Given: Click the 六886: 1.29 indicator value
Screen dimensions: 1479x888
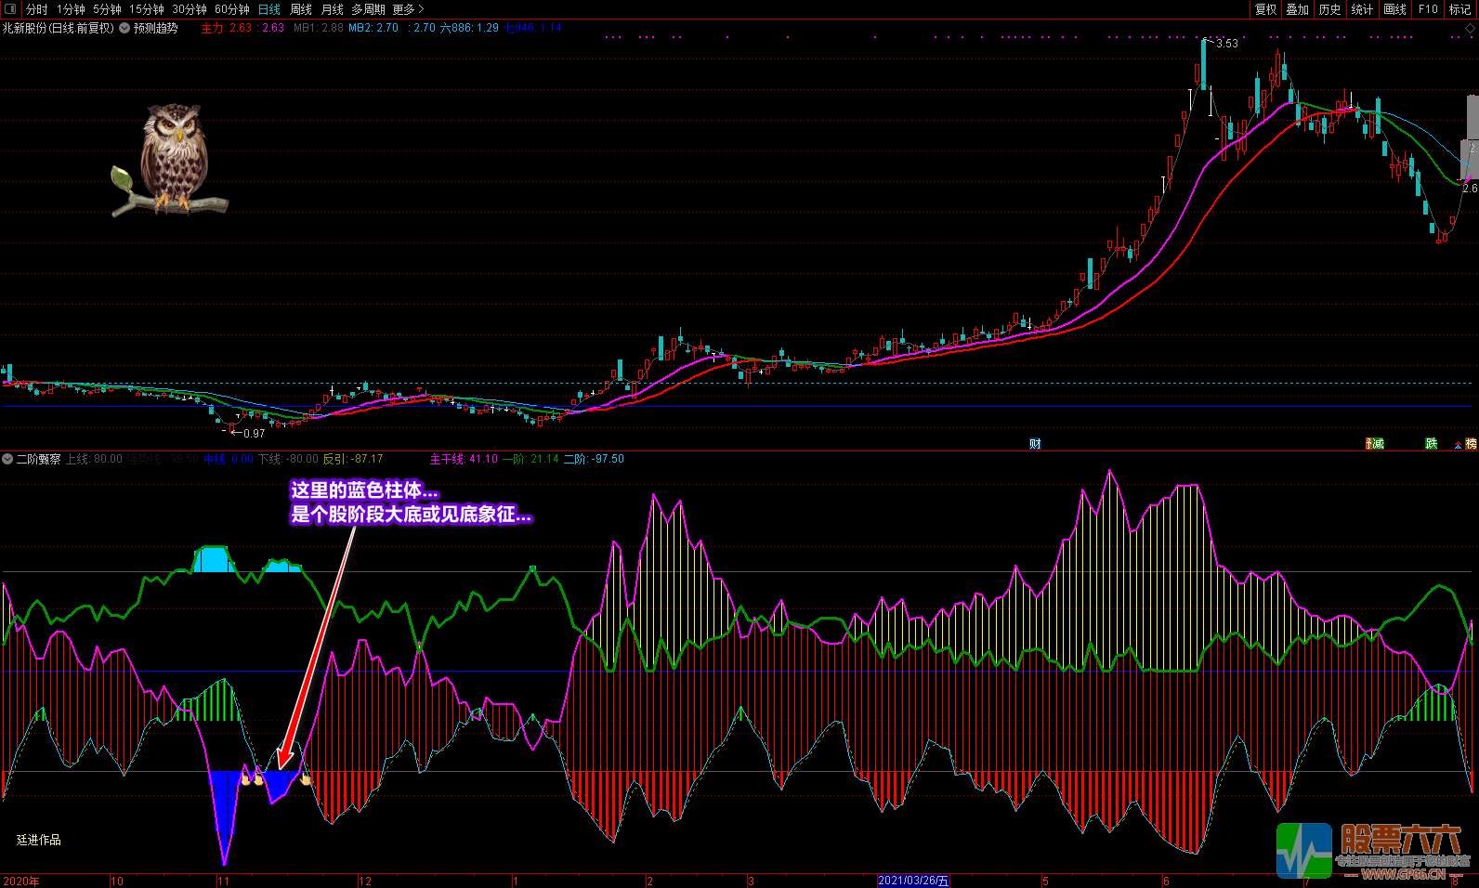Looking at the screenshot, I should coord(469,28).
